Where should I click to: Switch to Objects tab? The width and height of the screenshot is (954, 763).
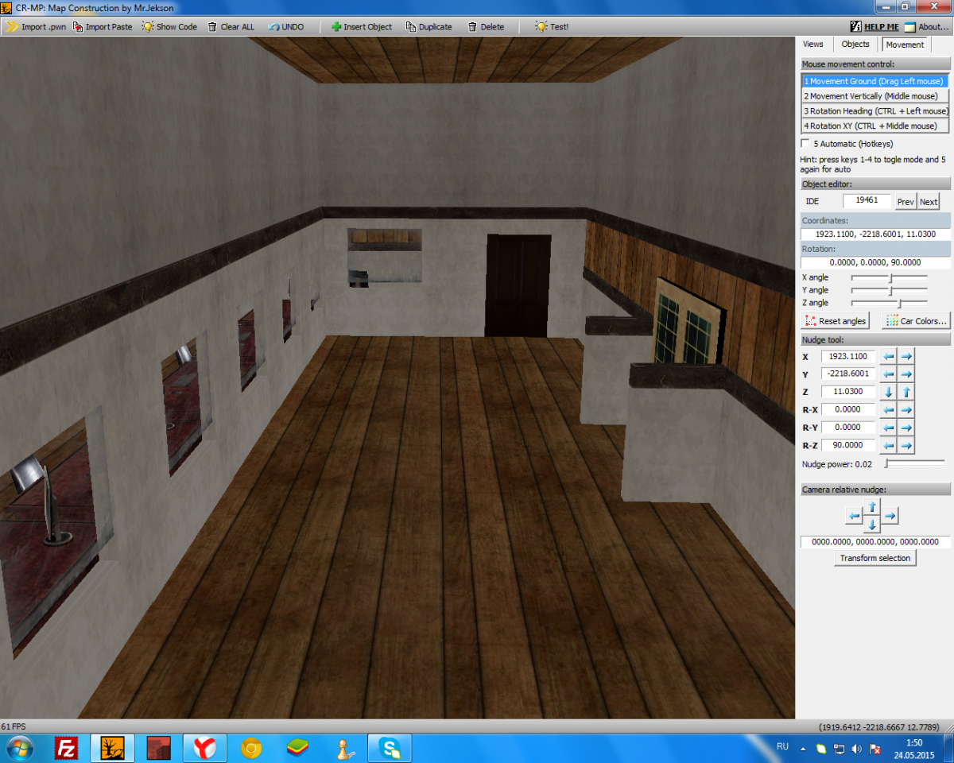[855, 45]
